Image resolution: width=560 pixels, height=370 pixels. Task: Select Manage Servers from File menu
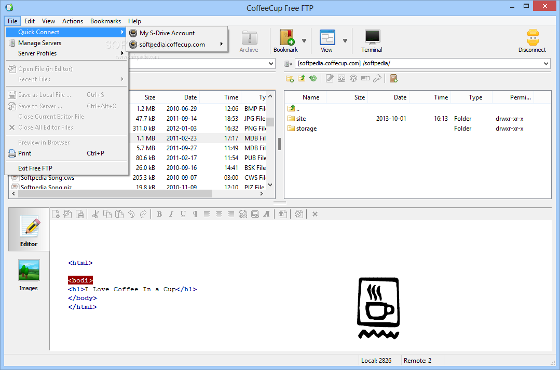tap(66, 43)
